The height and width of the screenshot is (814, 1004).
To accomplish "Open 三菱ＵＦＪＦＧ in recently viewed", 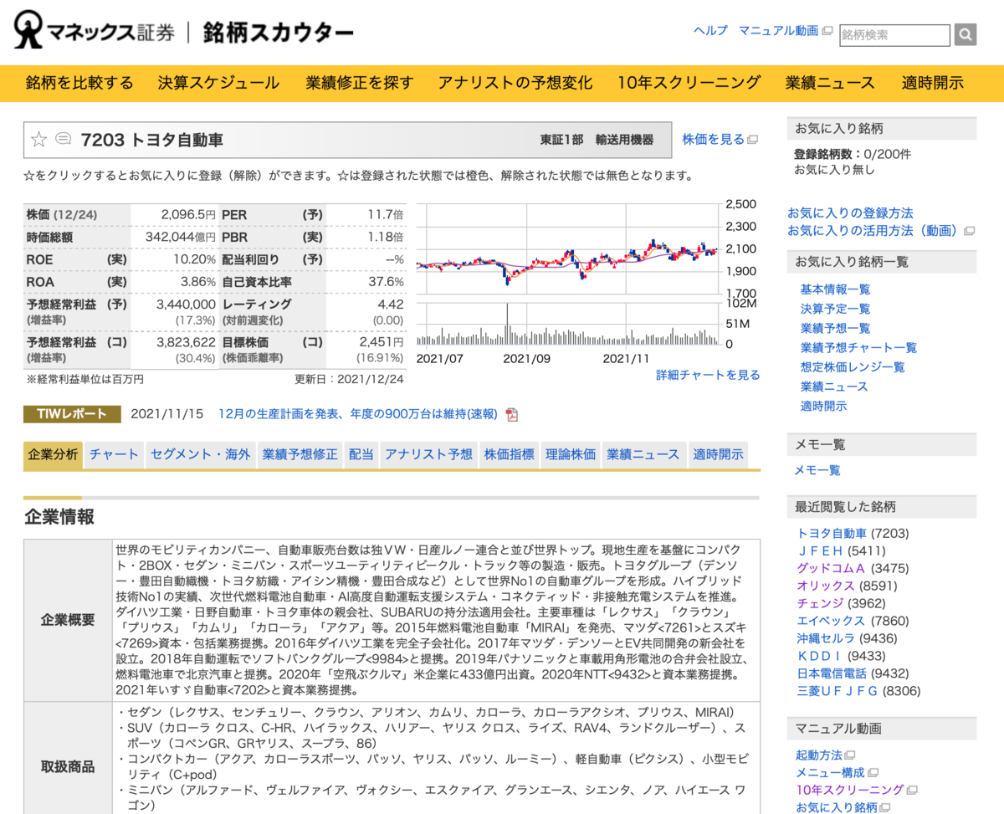I will [838, 692].
